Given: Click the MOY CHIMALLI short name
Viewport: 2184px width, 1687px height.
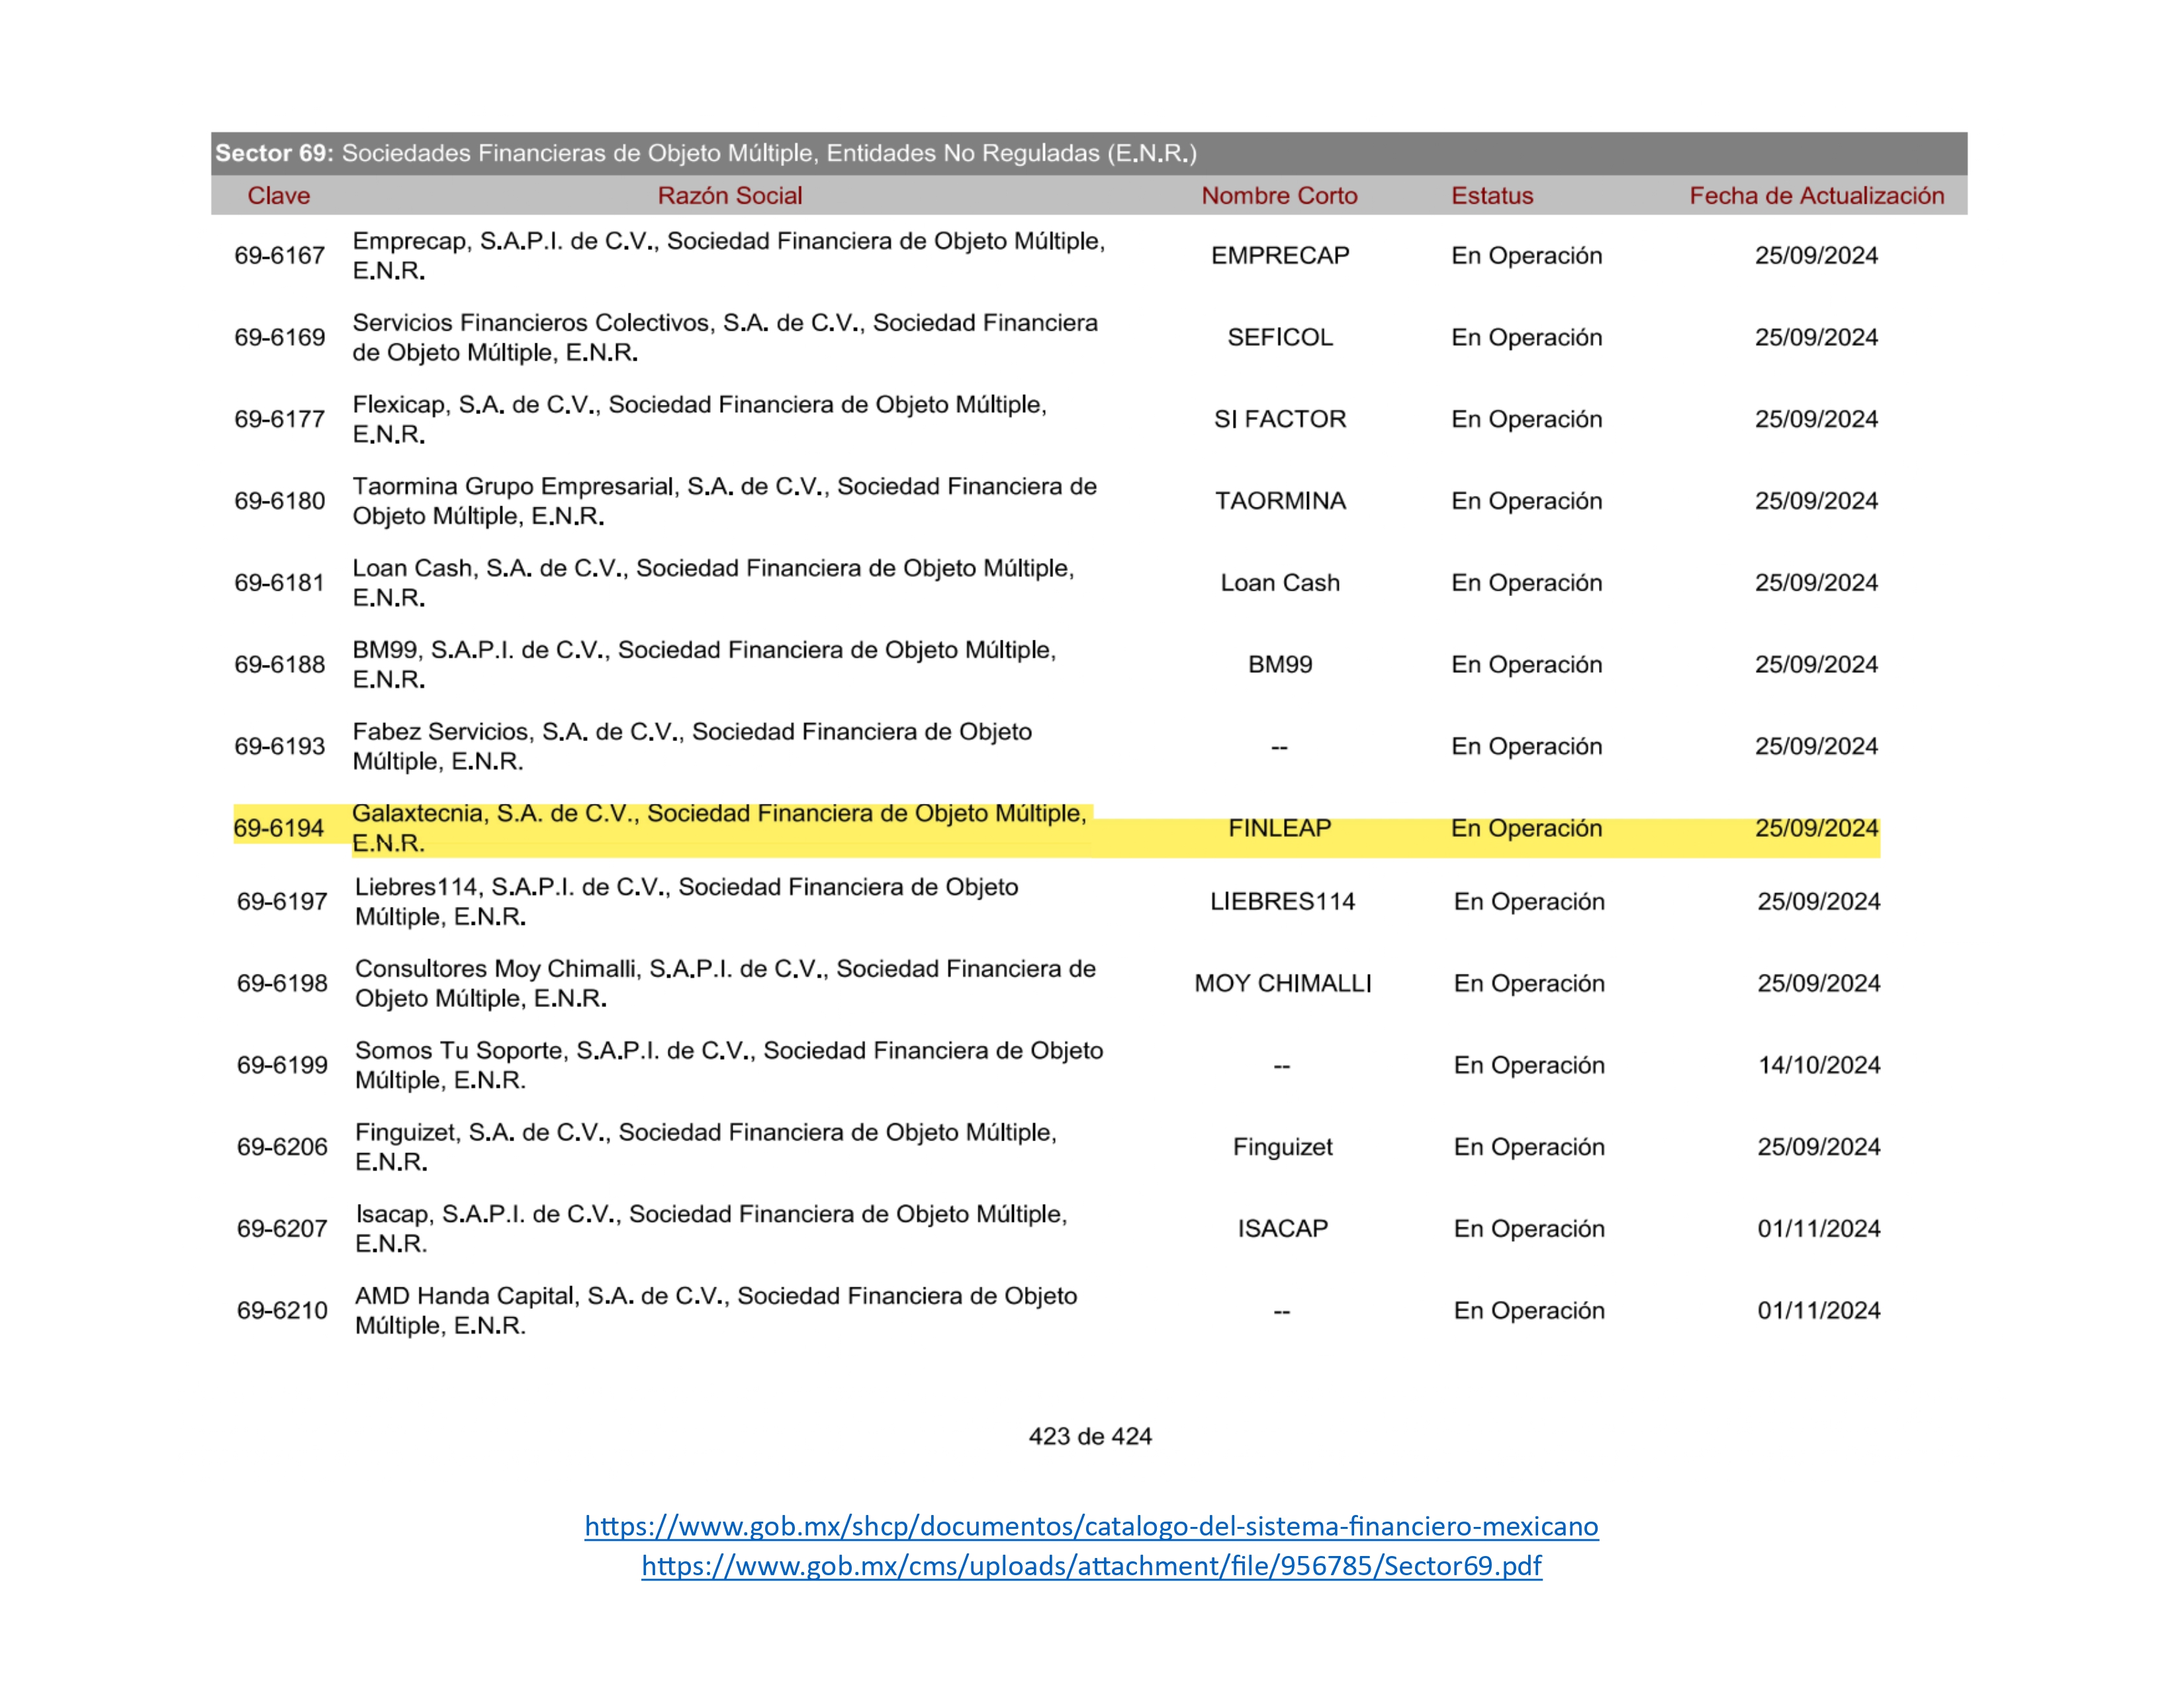Looking at the screenshot, I should pyautogui.click(x=1283, y=984).
